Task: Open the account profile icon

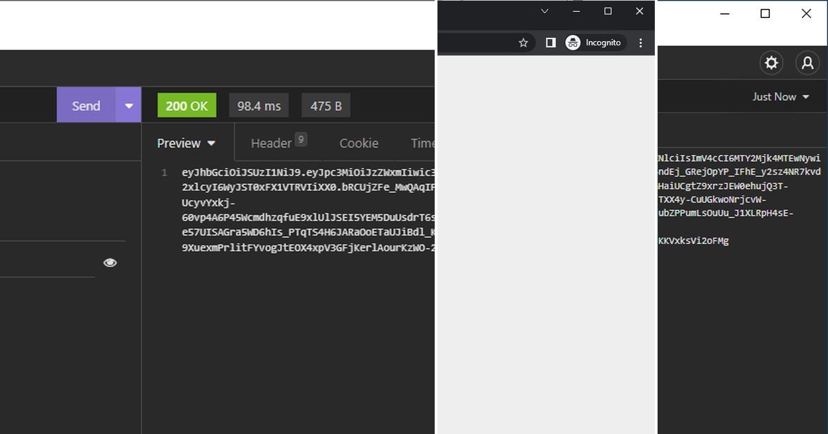Action: 807,63
